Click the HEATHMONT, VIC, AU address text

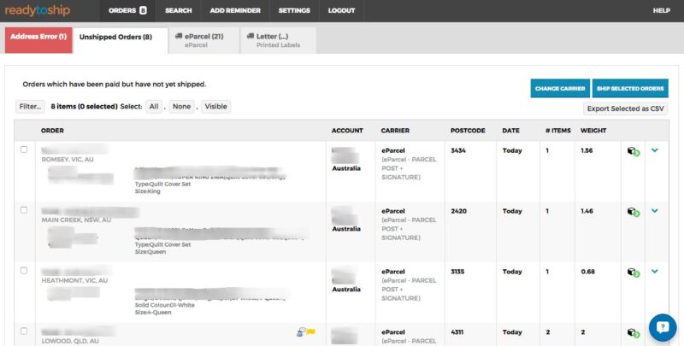(x=74, y=280)
